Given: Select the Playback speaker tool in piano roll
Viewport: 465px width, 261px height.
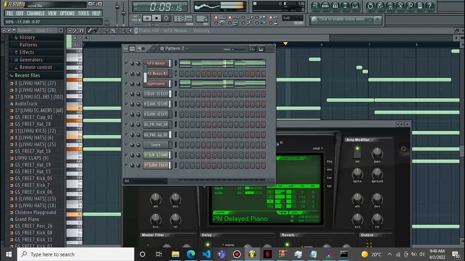Looking at the screenshot, I should pyautogui.click(x=130, y=31).
